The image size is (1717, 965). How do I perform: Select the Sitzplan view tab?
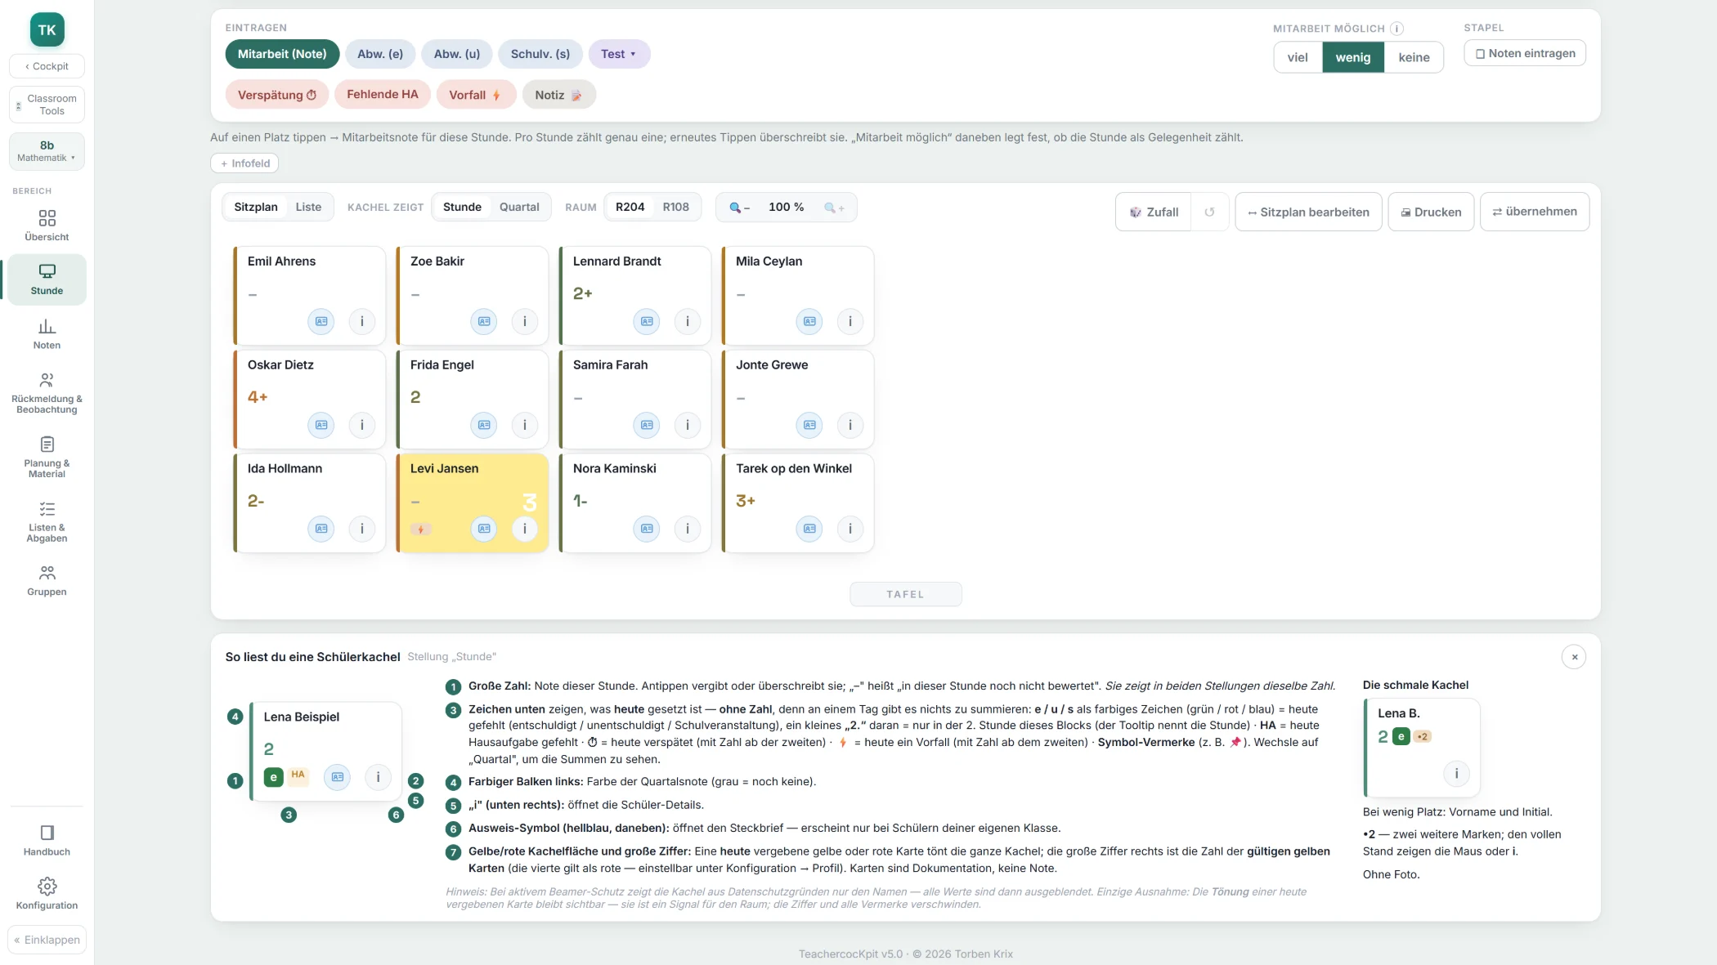point(256,207)
